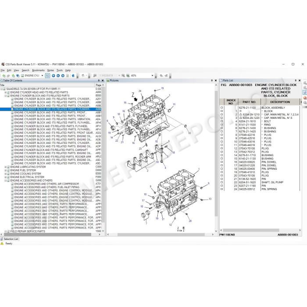Select ENGINE CYLINDER BLOCK CAMSHAFT tree item
Image resolution: width=307 pixels, height=307 pixels.
coord(51,150)
